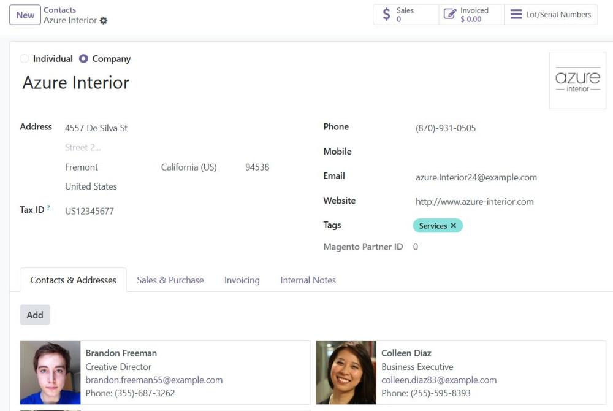Select the Company radio button
The width and height of the screenshot is (613, 411).
tap(83, 59)
